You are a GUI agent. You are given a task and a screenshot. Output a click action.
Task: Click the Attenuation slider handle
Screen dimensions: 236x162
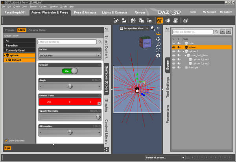[x=70, y=132]
